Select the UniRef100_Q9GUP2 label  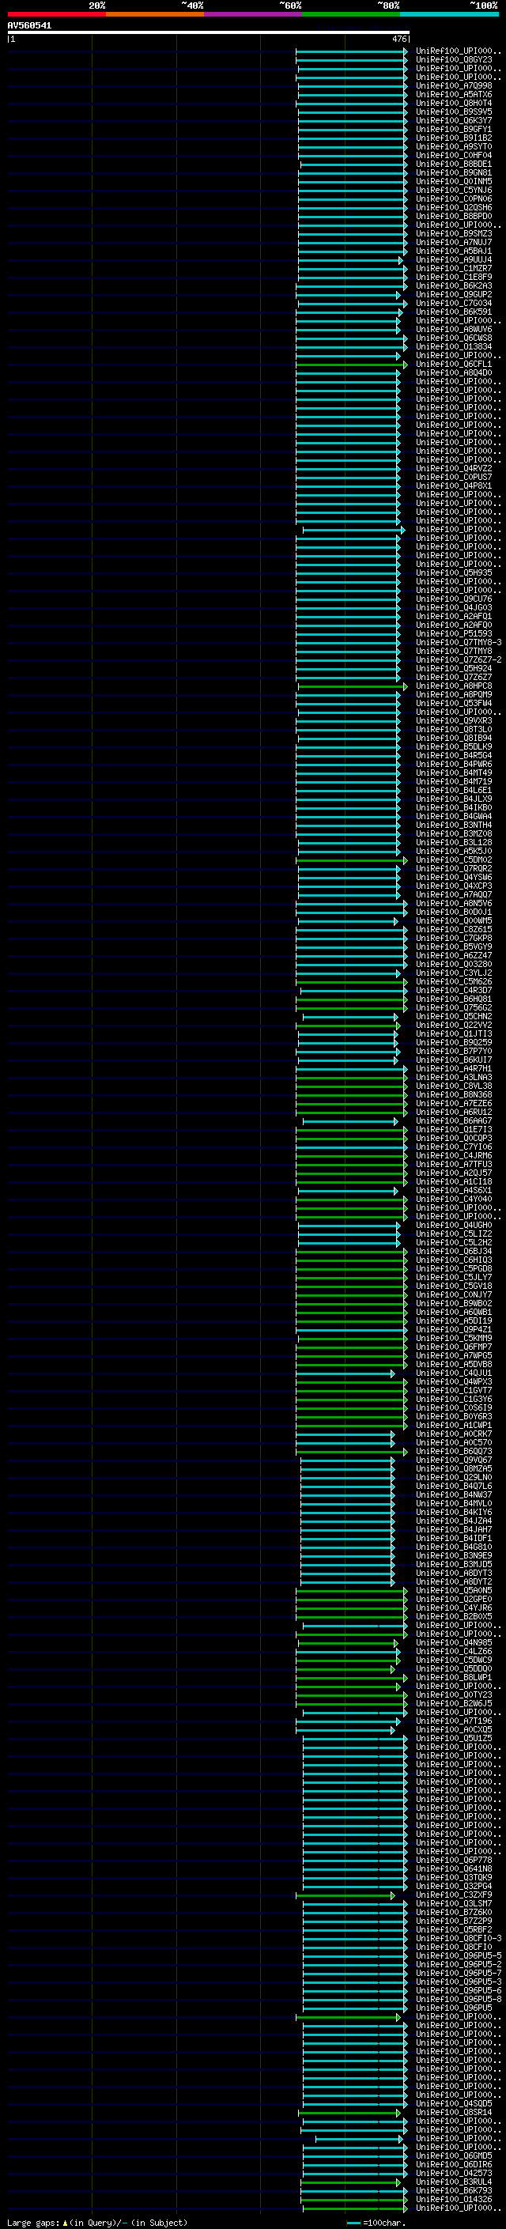tap(454, 294)
